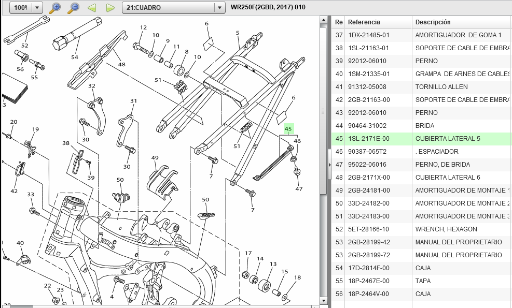Click part label 38 in the diagram
Screen dimensions: 512x308
click(x=66, y=143)
